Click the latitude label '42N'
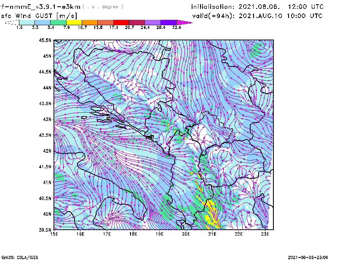The image size is (337, 260). (47, 151)
